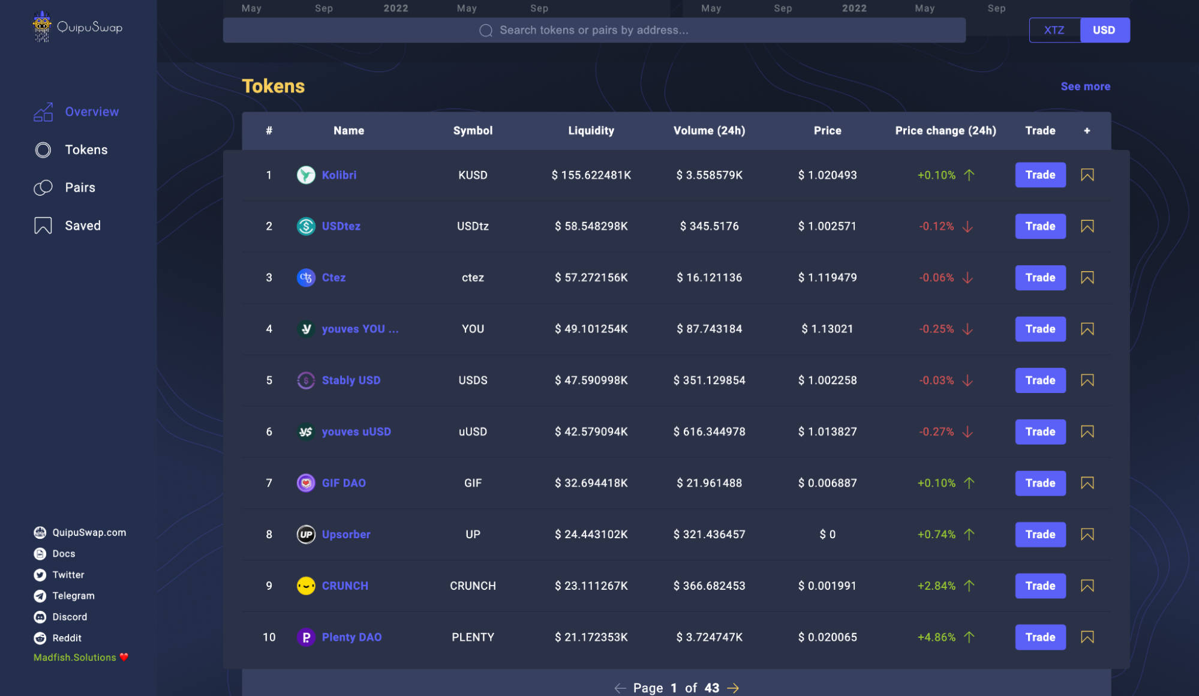1199x696 pixels.
Task: Open the Discord link icon
Action: 40,617
